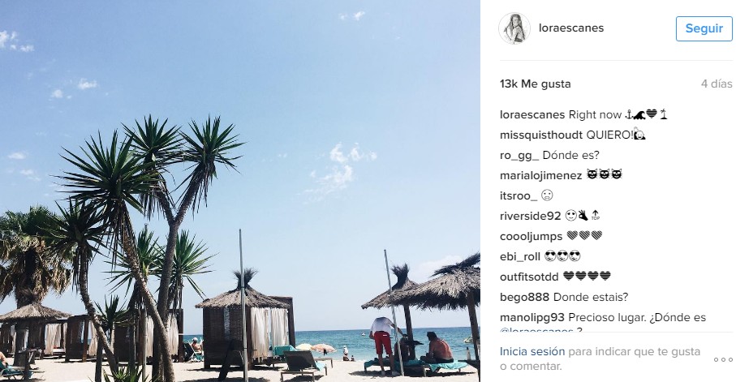Open the three-dot more options menu
This screenshot has width=736, height=382.
pyautogui.click(x=723, y=359)
